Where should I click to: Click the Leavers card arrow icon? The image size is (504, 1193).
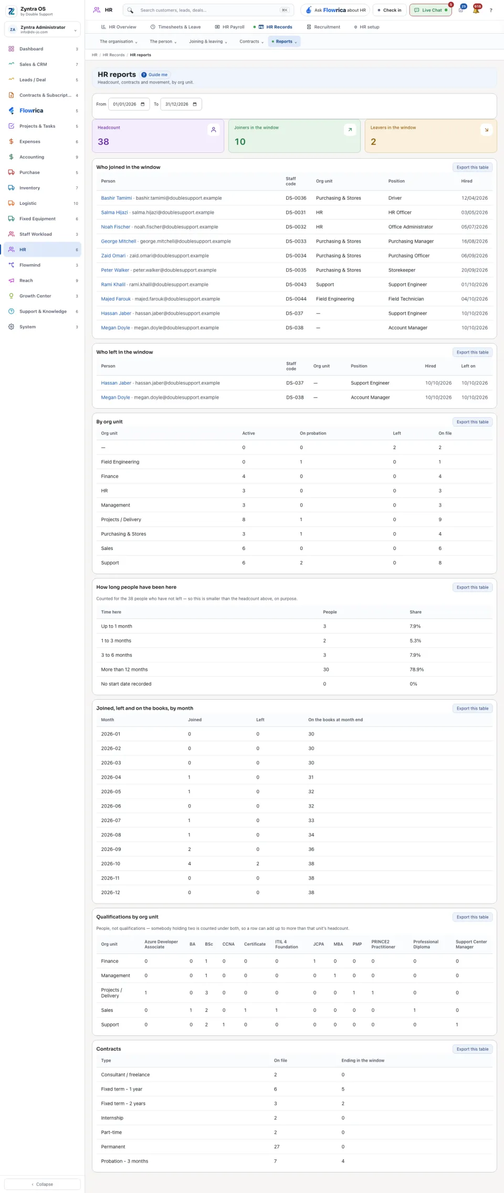point(486,130)
